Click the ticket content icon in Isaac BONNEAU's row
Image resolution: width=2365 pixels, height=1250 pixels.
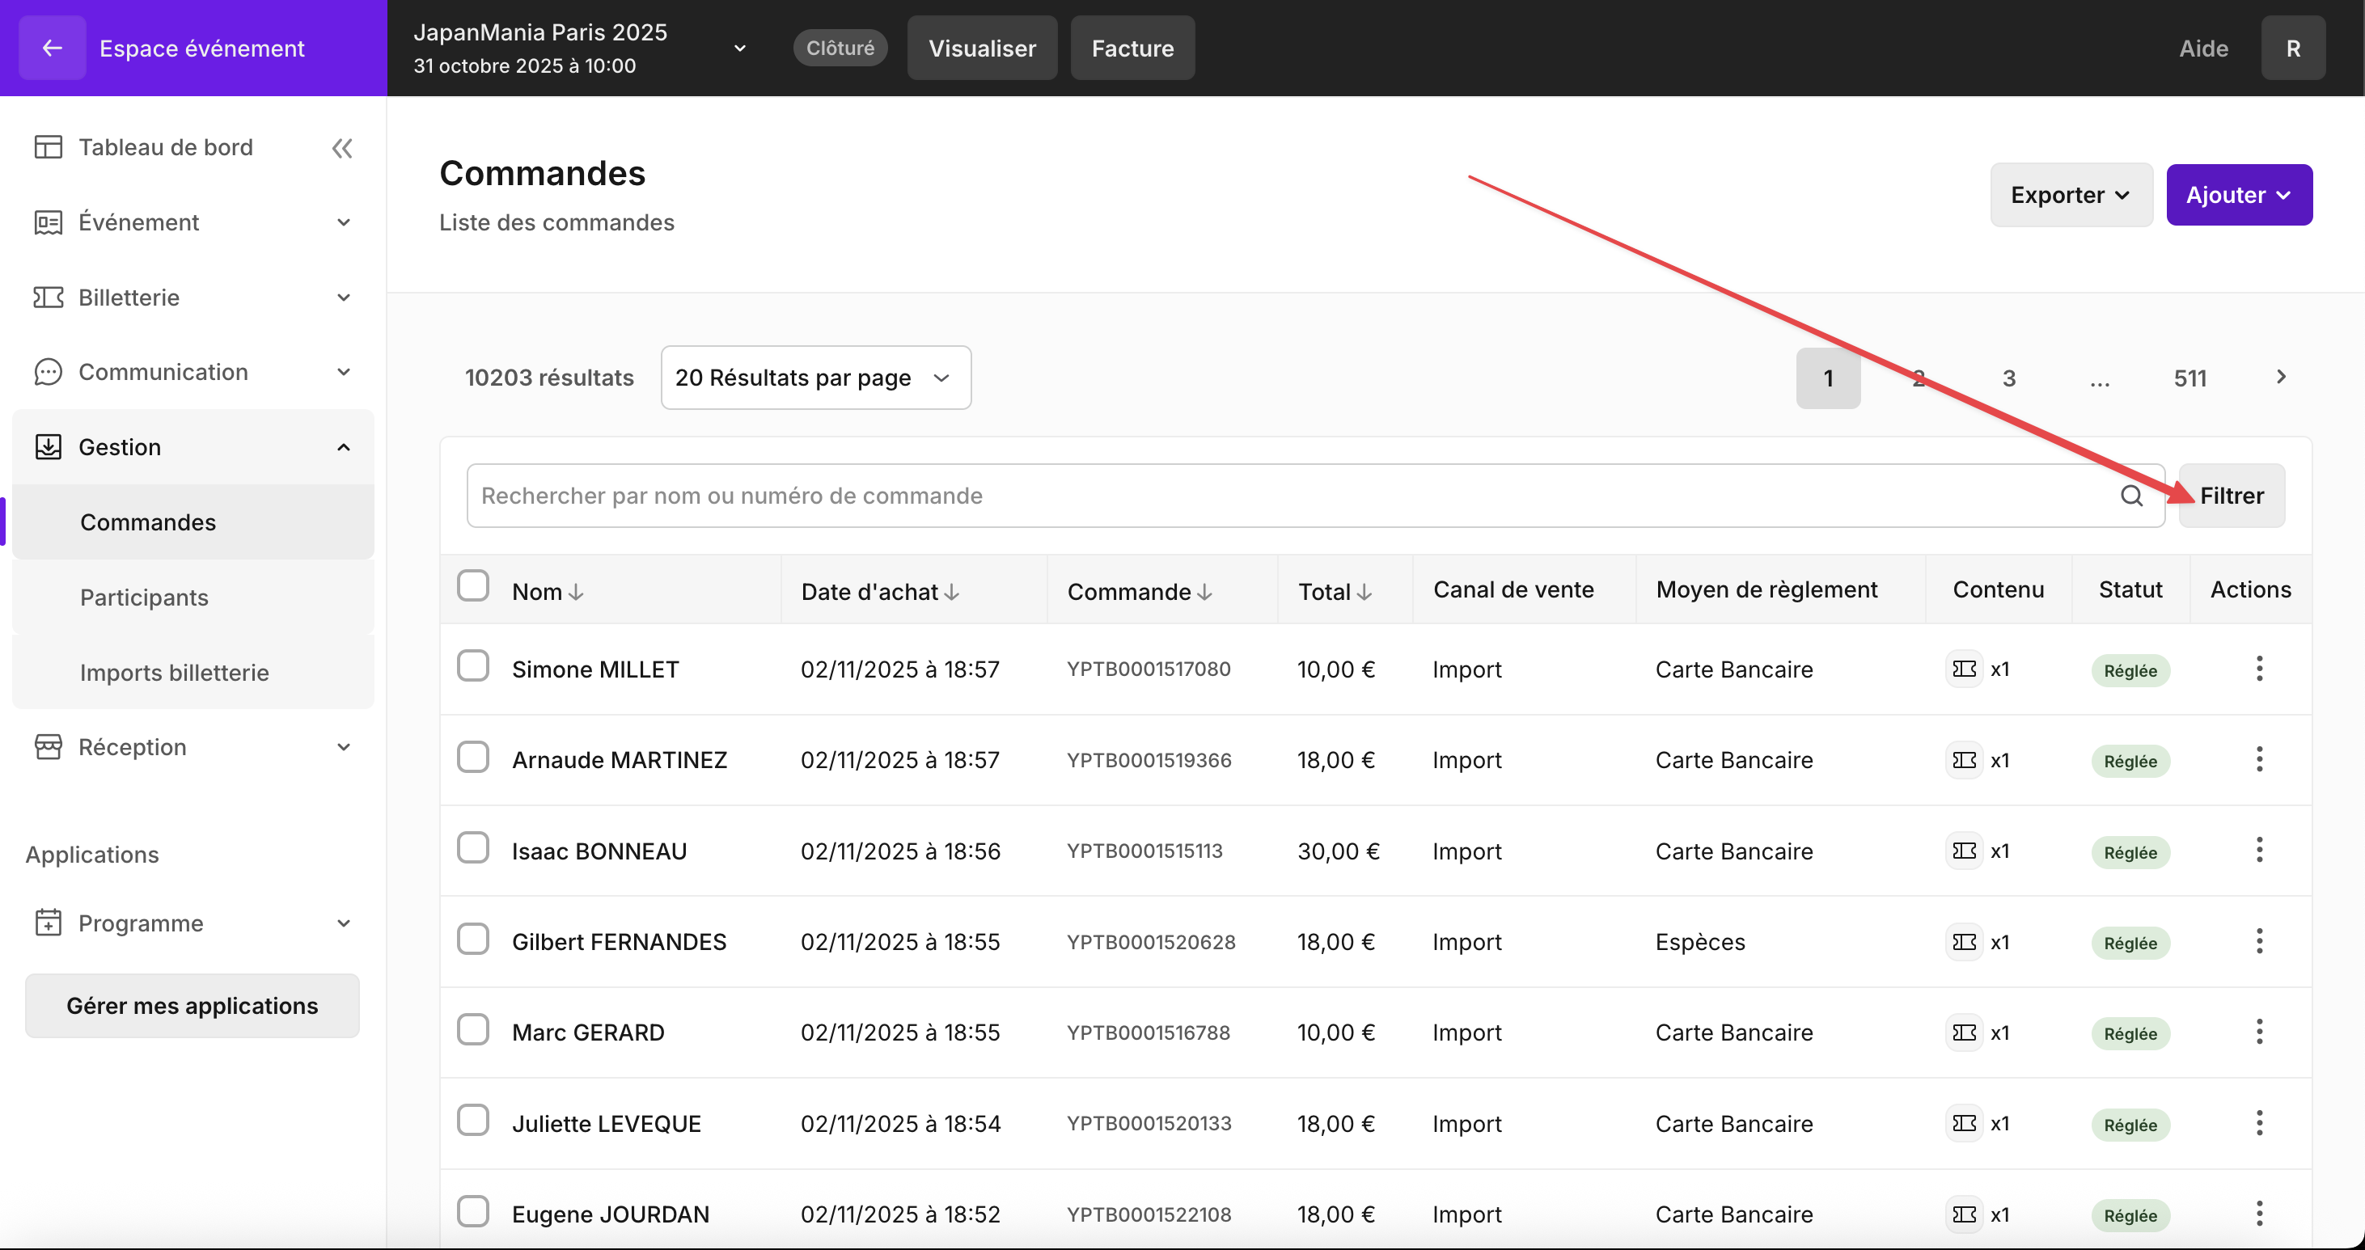[x=1964, y=851]
